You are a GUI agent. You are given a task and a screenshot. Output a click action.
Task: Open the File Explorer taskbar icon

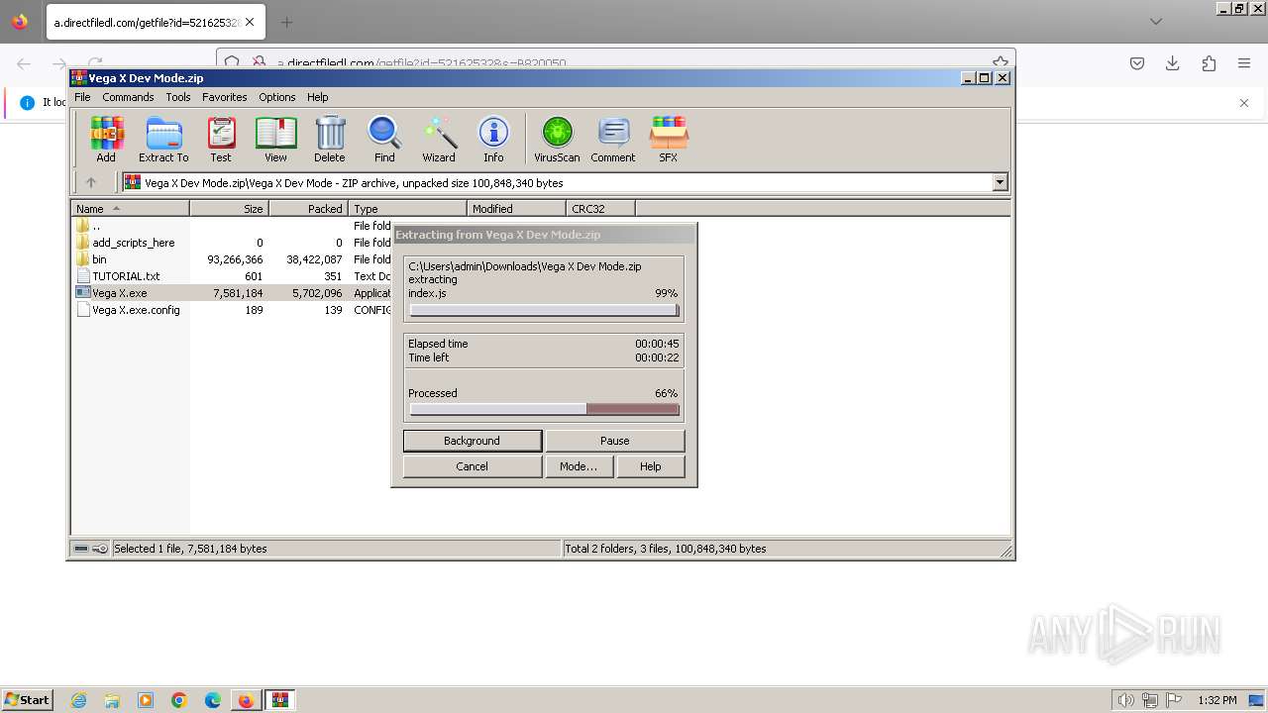(112, 700)
